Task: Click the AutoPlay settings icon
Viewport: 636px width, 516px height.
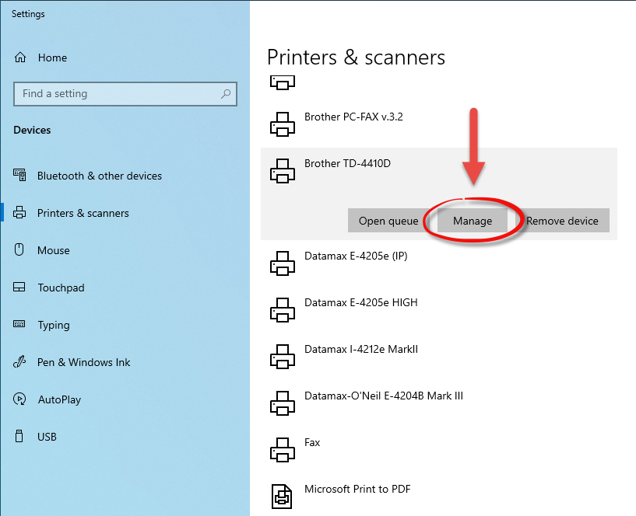Action: click(21, 399)
